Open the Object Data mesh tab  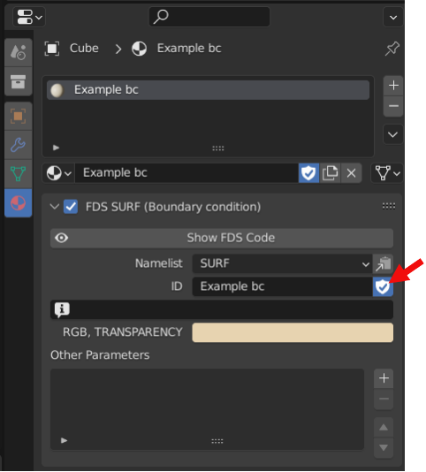(18, 174)
